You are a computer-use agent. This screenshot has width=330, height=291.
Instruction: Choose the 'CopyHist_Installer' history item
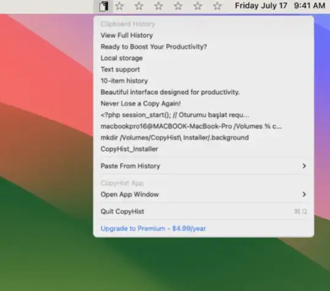pyautogui.click(x=203, y=149)
